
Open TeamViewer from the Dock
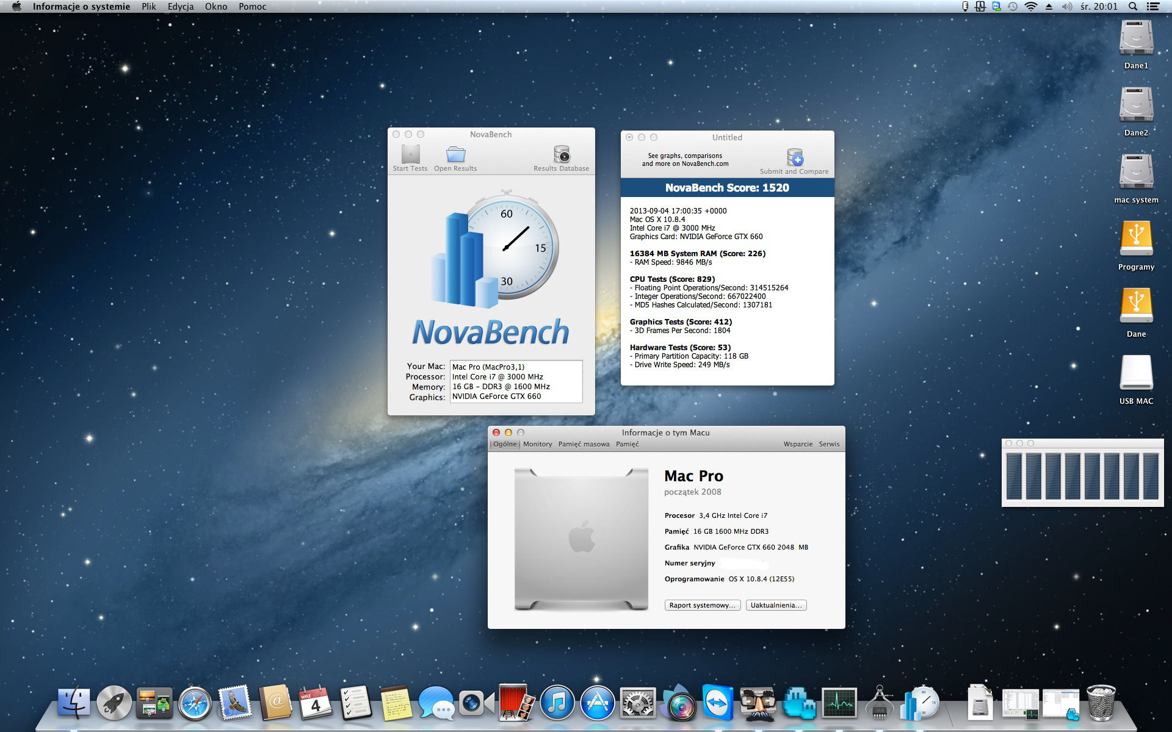point(717,703)
